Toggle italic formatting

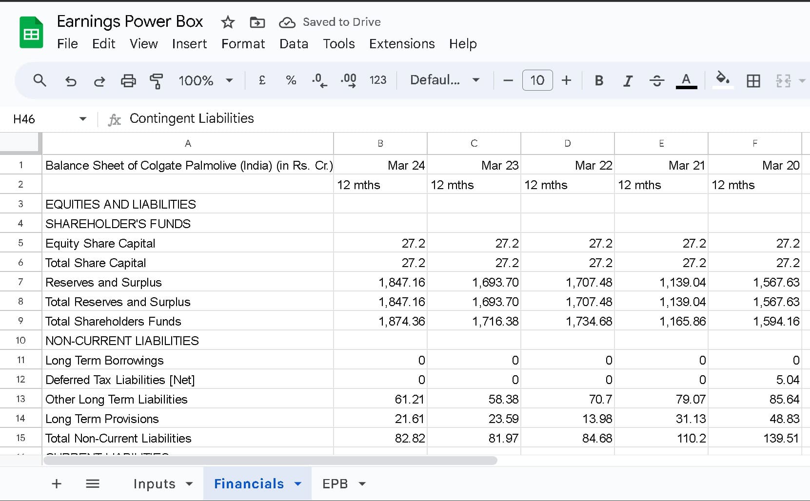(x=628, y=80)
